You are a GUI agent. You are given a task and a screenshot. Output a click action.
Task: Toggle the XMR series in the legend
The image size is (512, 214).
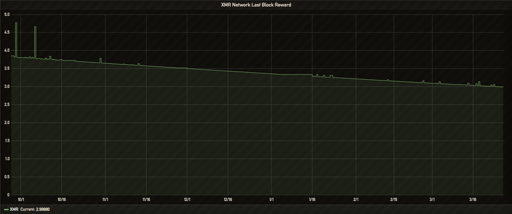point(14,210)
